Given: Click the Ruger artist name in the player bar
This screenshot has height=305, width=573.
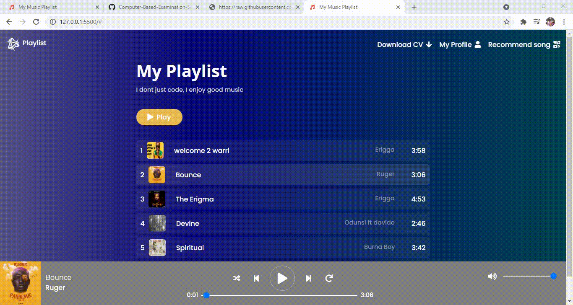Looking at the screenshot, I should (x=55, y=288).
